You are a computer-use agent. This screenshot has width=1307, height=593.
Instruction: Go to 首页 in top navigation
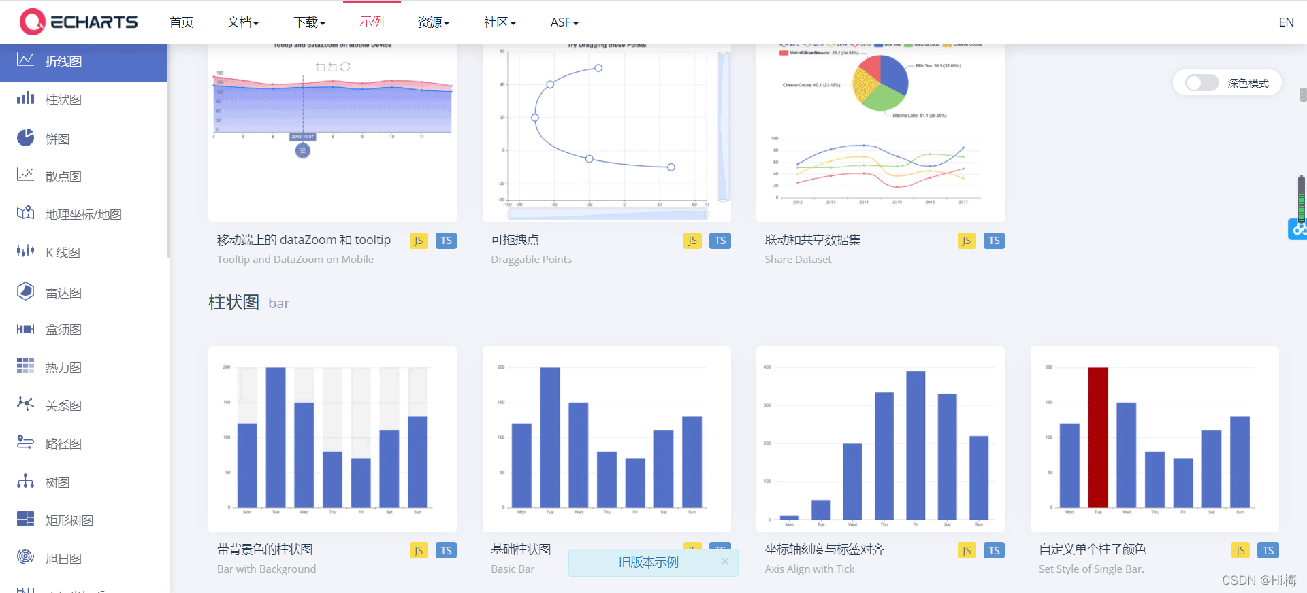tap(182, 22)
